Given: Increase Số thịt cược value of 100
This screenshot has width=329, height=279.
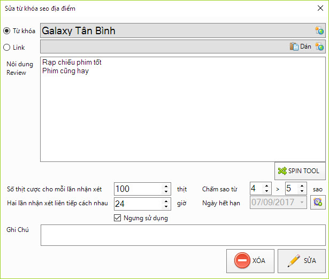Looking at the screenshot, I should (166, 186).
